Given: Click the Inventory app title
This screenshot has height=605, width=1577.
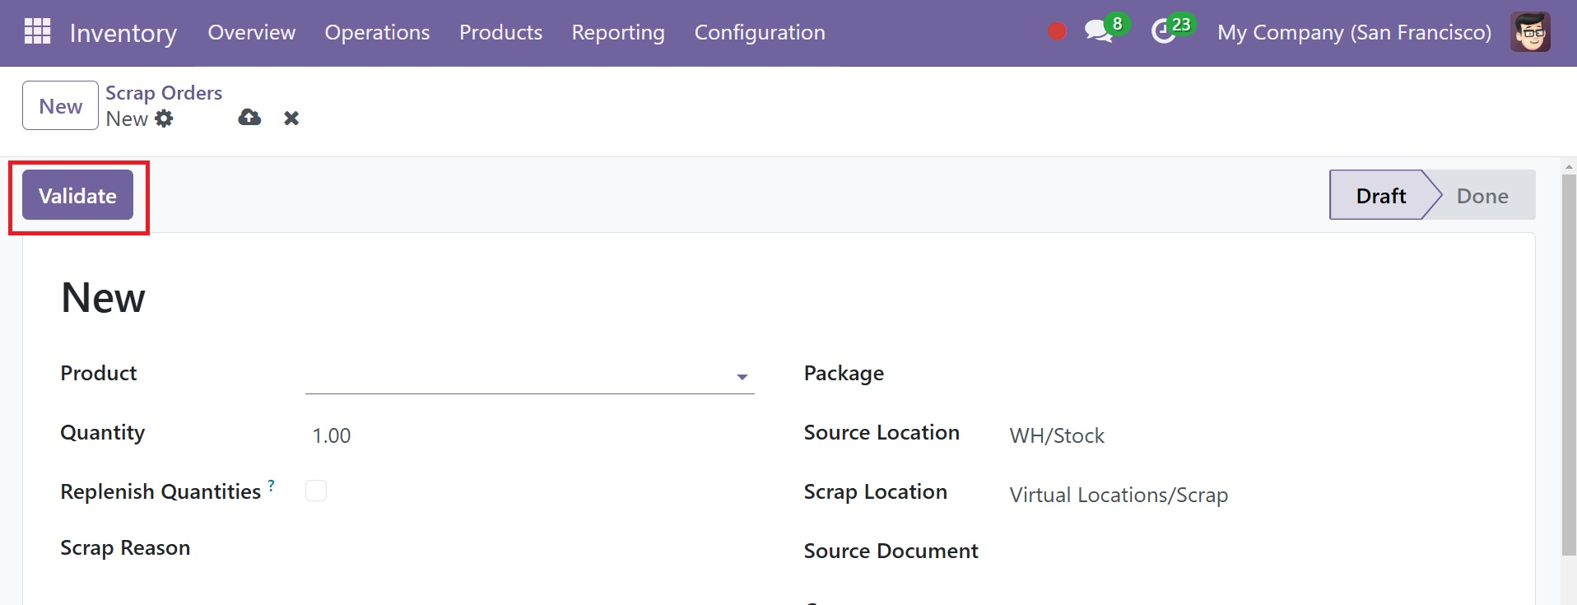Looking at the screenshot, I should 123,33.
